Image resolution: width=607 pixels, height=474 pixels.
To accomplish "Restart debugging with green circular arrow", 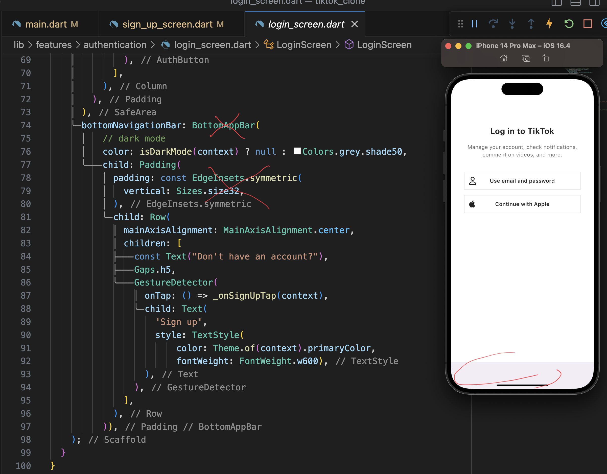I will tap(569, 24).
